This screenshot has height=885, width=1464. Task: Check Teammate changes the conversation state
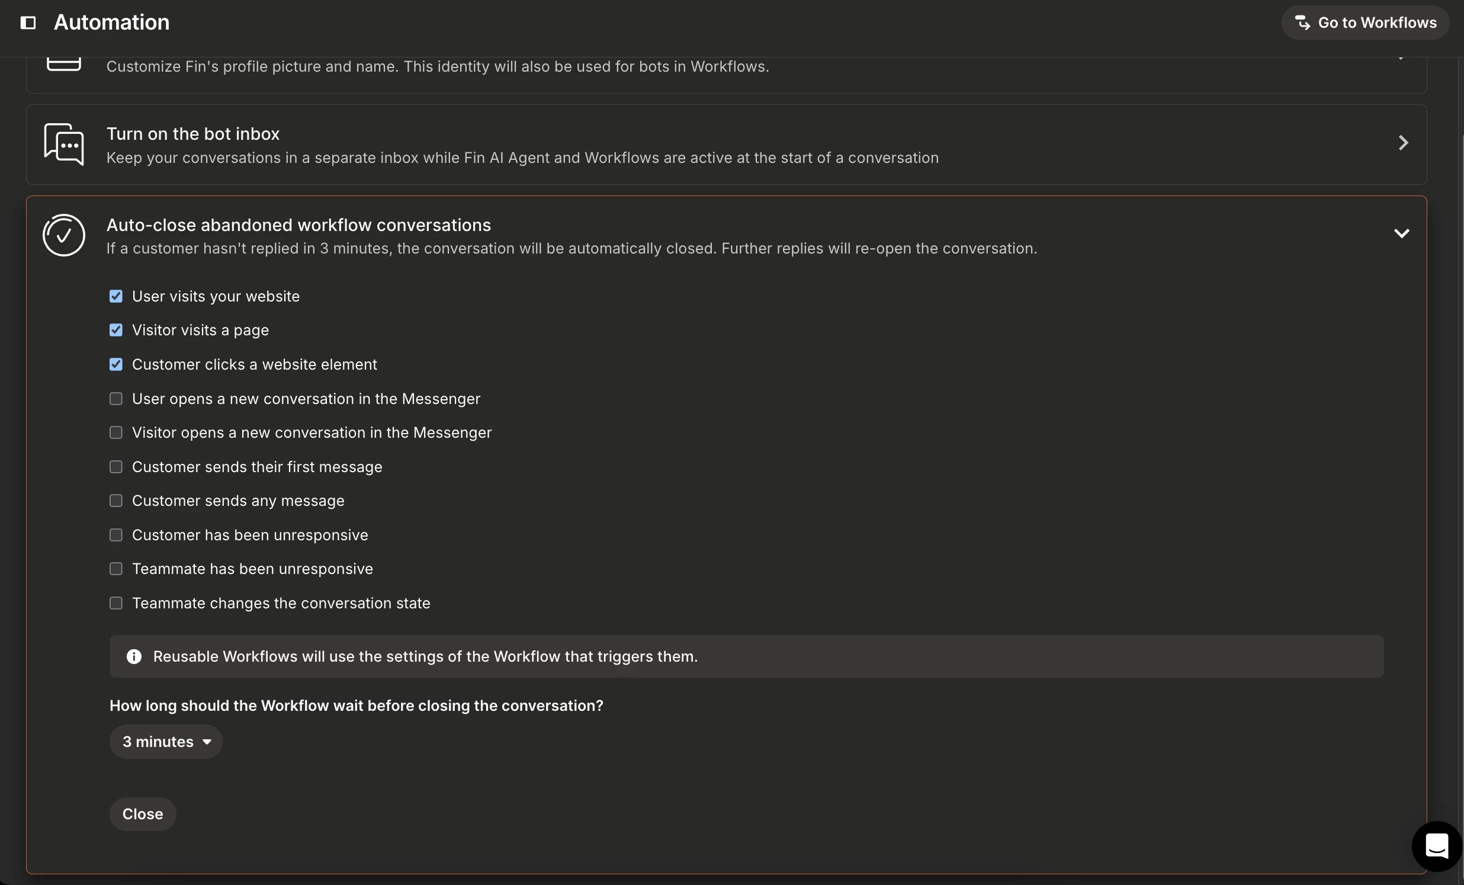[x=116, y=603]
